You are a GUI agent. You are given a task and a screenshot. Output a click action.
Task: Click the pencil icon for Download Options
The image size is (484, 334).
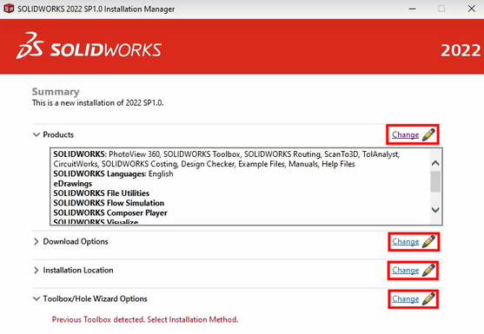coord(428,241)
